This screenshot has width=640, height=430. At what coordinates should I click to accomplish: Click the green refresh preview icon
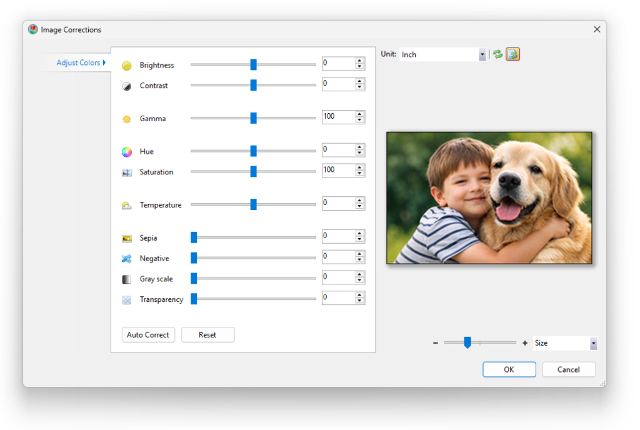(x=497, y=54)
